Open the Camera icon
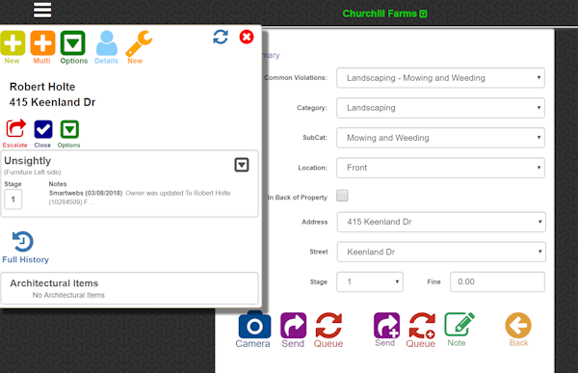578x373 pixels. [254, 325]
